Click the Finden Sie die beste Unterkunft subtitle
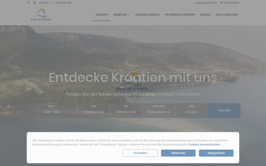 [x=133, y=94]
